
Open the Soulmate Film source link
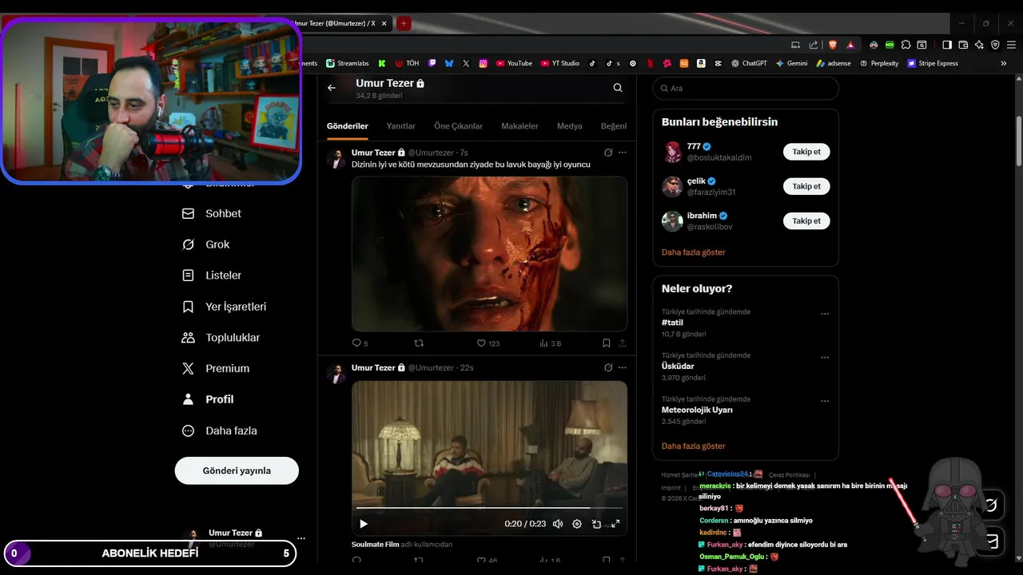375,545
